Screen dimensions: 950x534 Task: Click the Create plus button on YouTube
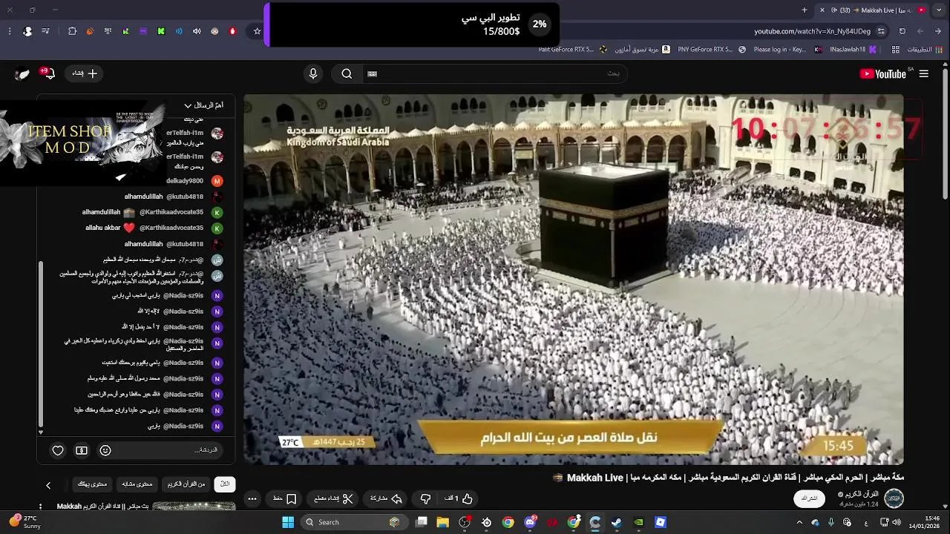[85, 73]
